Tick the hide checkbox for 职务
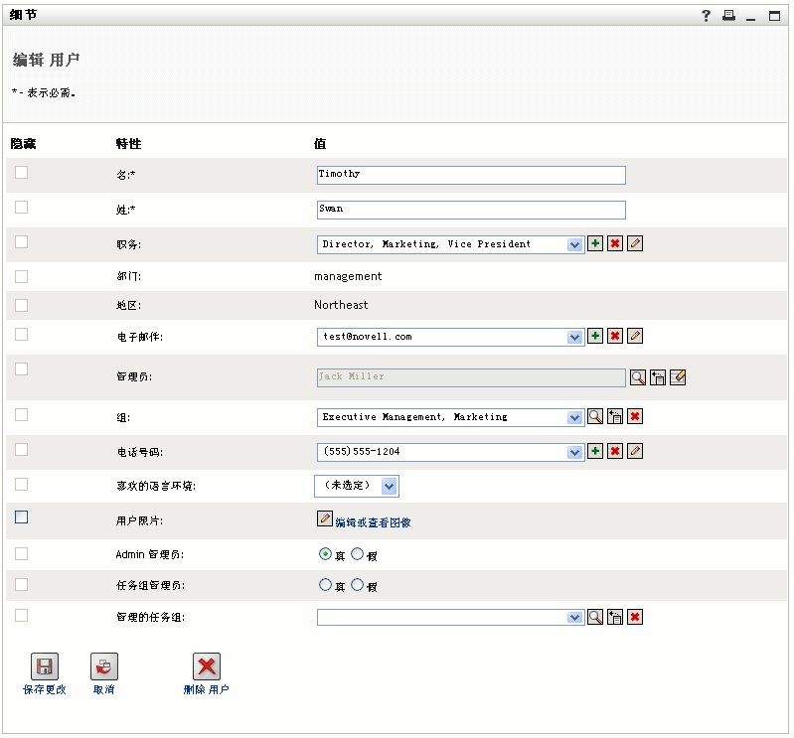Image resolution: width=794 pixels, height=738 pixels. click(21, 242)
